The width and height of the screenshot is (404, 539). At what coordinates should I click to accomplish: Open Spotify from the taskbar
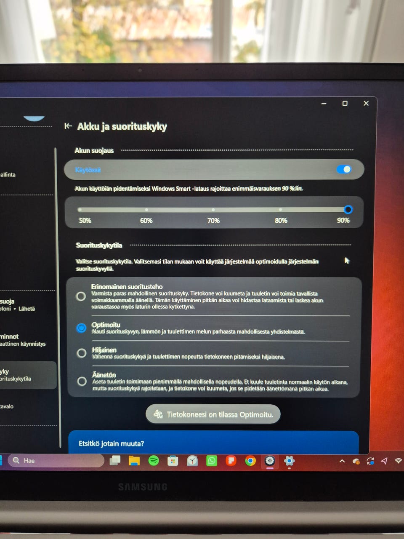(x=154, y=461)
